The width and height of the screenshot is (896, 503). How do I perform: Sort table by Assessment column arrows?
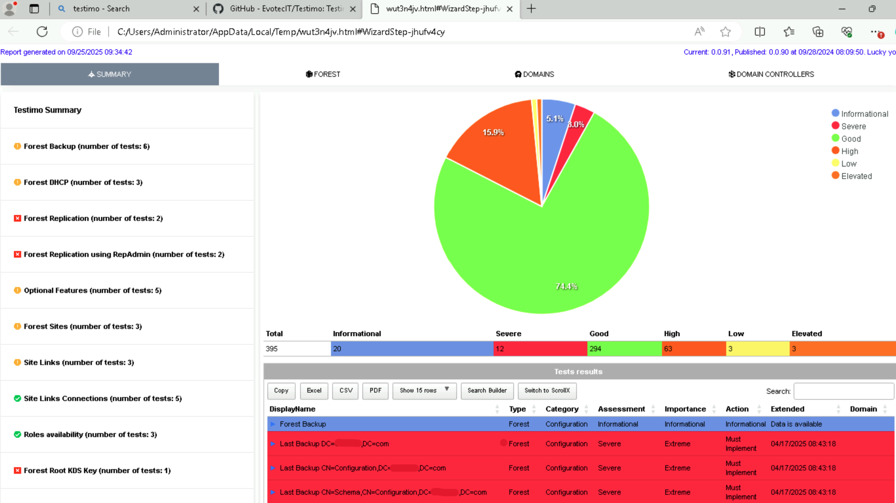(x=653, y=409)
